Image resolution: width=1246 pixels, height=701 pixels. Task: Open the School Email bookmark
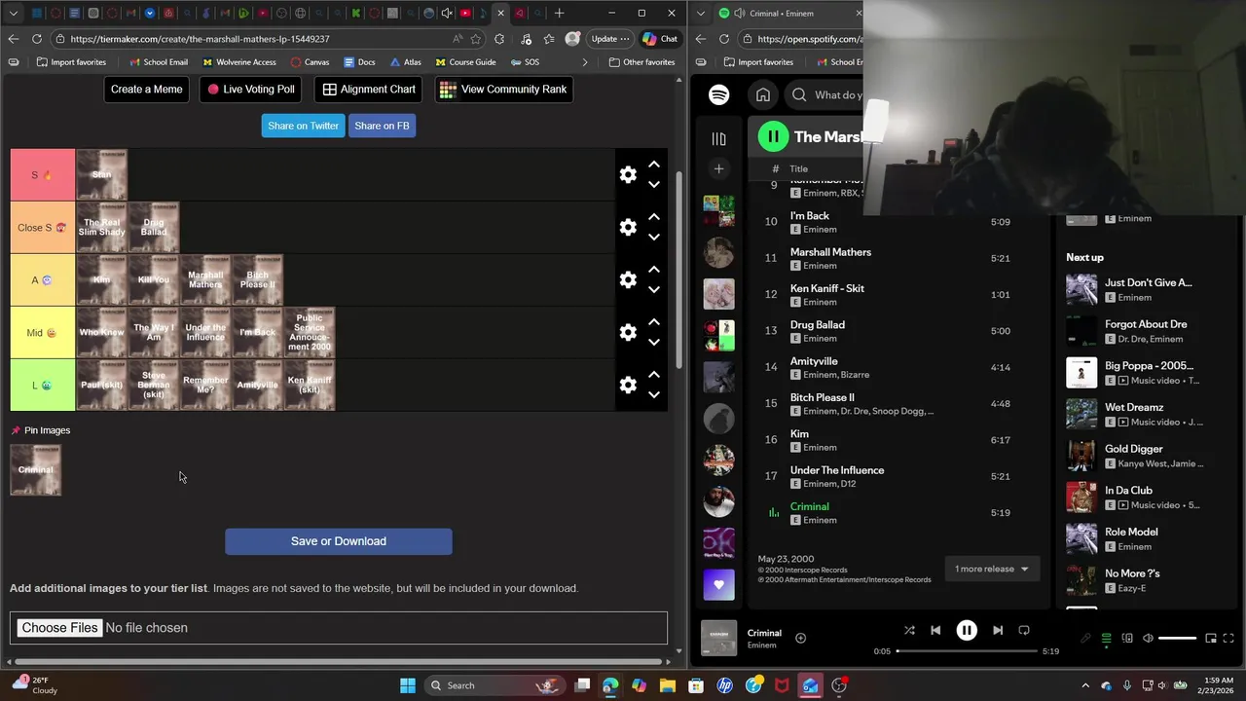pyautogui.click(x=159, y=62)
